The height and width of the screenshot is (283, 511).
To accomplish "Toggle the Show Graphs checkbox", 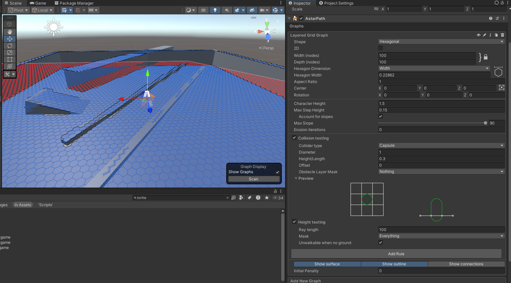I will pyautogui.click(x=277, y=172).
